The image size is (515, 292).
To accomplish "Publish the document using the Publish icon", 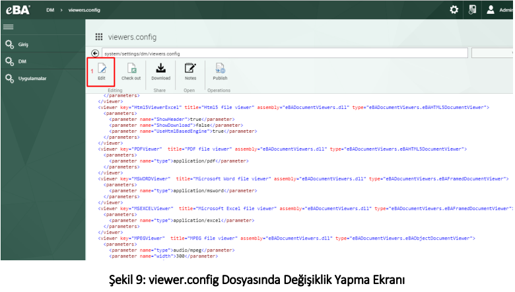I will coord(220,68).
